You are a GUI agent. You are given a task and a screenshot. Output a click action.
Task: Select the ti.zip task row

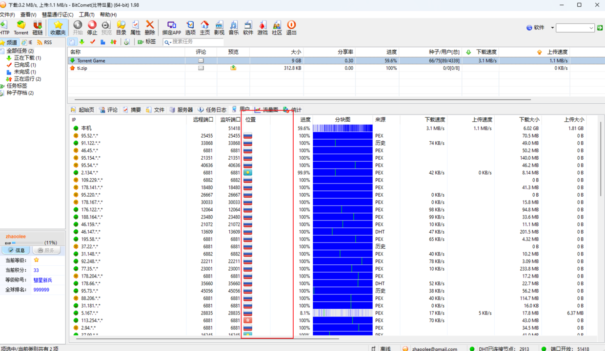[x=336, y=68]
